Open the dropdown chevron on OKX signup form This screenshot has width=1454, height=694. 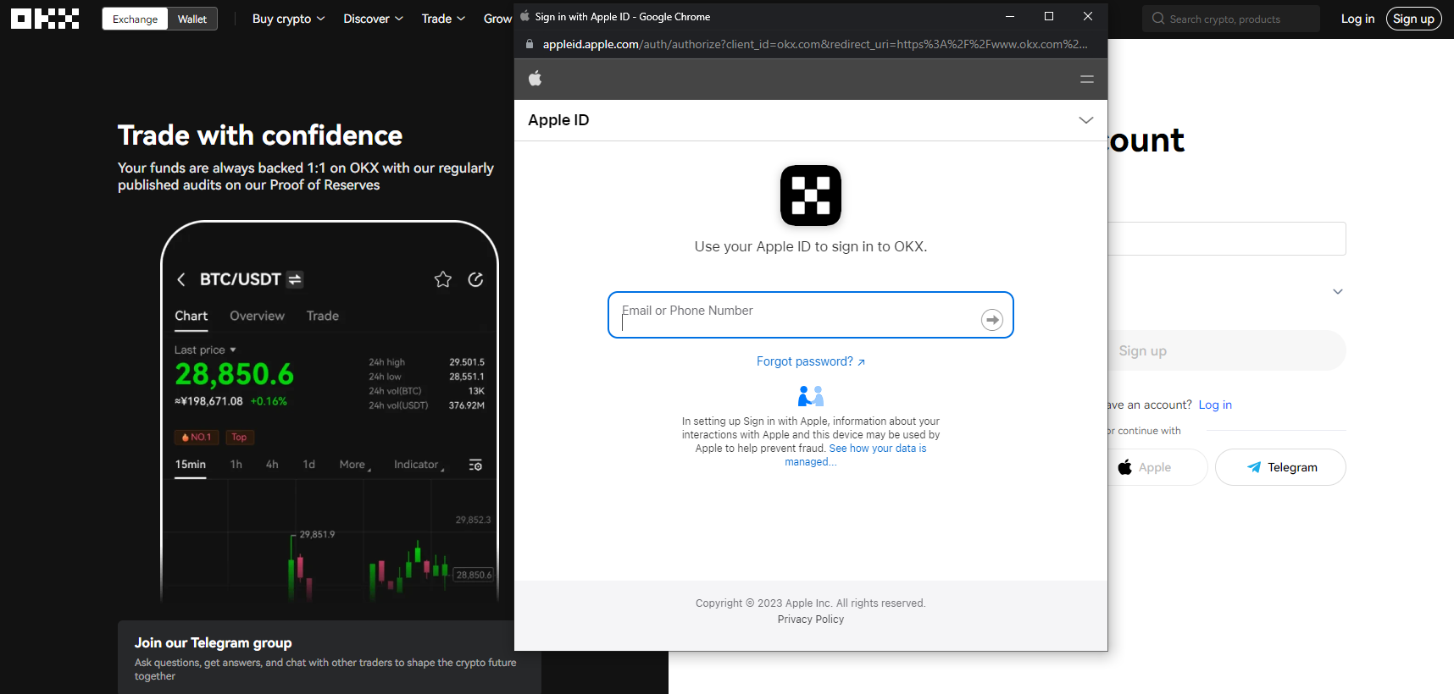tap(1338, 292)
